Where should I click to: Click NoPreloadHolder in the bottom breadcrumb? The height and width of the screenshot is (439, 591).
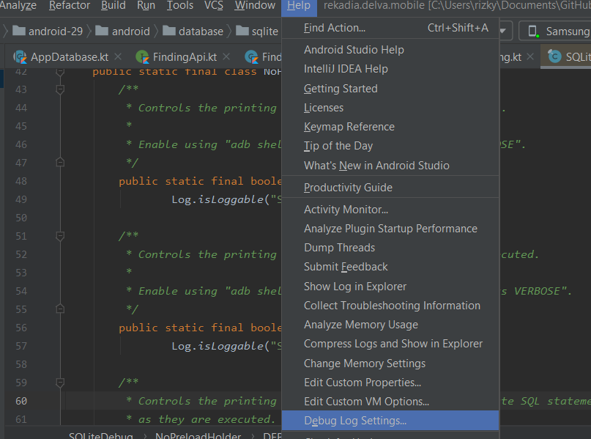[197, 435]
